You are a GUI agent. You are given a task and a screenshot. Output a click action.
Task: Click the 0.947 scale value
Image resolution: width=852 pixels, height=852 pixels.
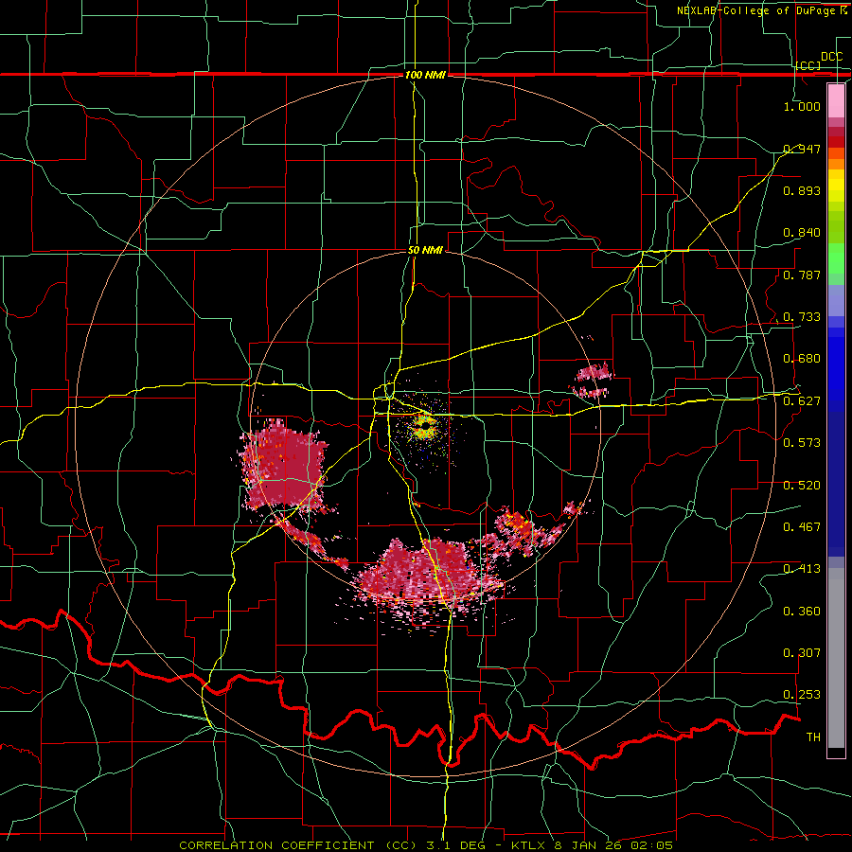click(x=802, y=149)
